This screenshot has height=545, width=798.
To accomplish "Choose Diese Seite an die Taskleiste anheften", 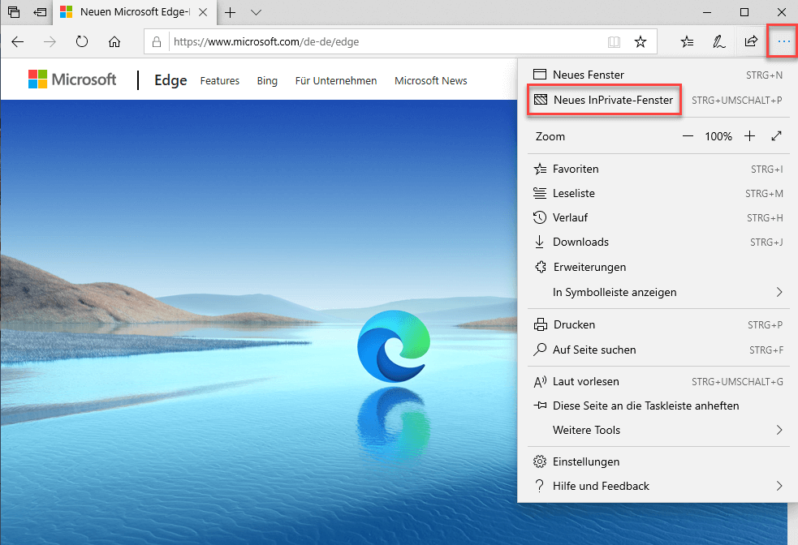I will [x=658, y=406].
